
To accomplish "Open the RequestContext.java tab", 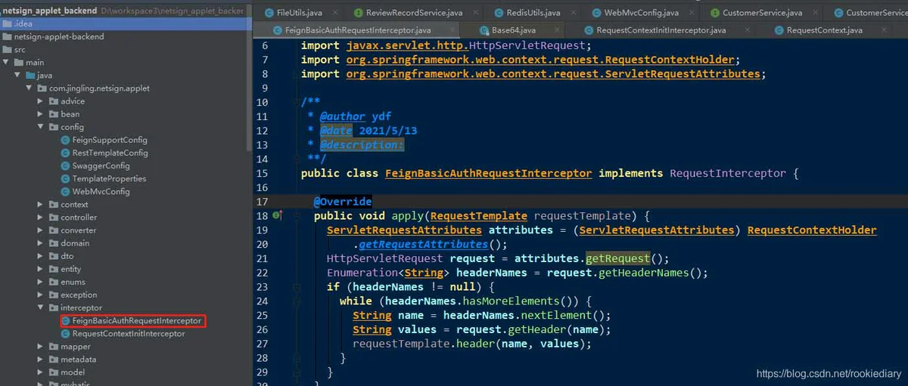I will tap(824, 30).
